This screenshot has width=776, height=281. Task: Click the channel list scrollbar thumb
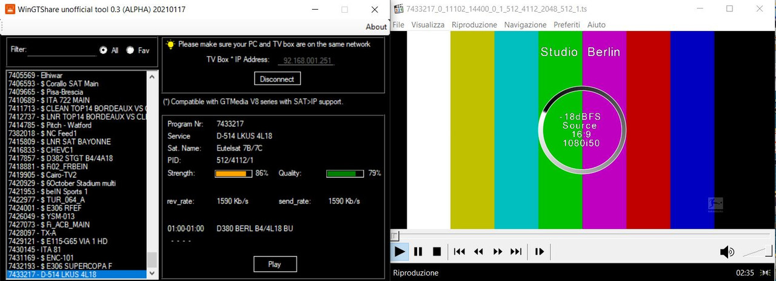[x=152, y=260]
